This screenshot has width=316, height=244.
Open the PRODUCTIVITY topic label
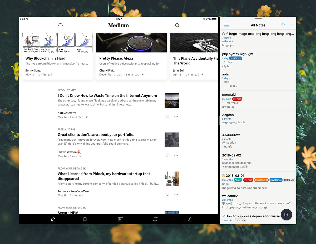click(x=67, y=90)
